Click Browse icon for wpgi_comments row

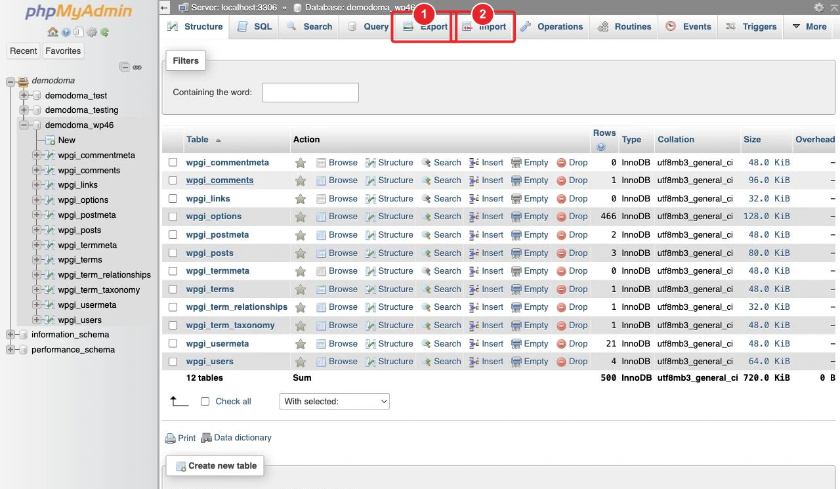[322, 181]
